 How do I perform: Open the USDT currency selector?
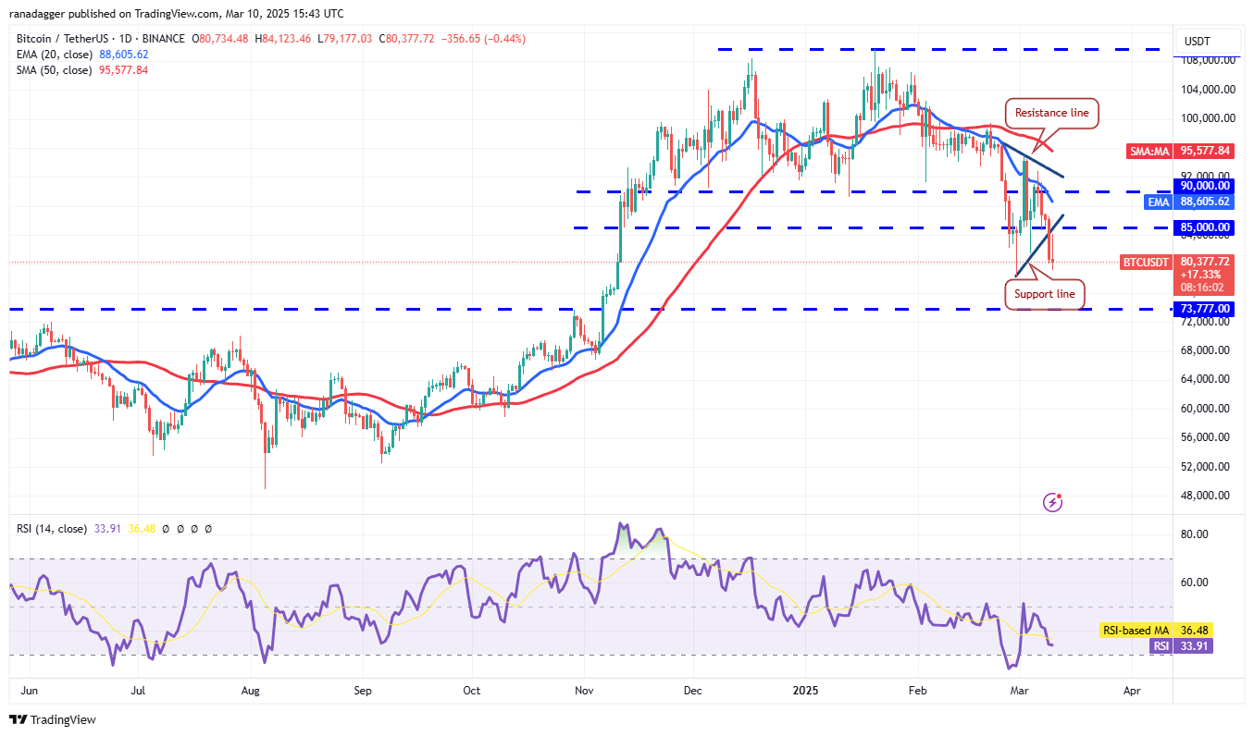[1195, 41]
